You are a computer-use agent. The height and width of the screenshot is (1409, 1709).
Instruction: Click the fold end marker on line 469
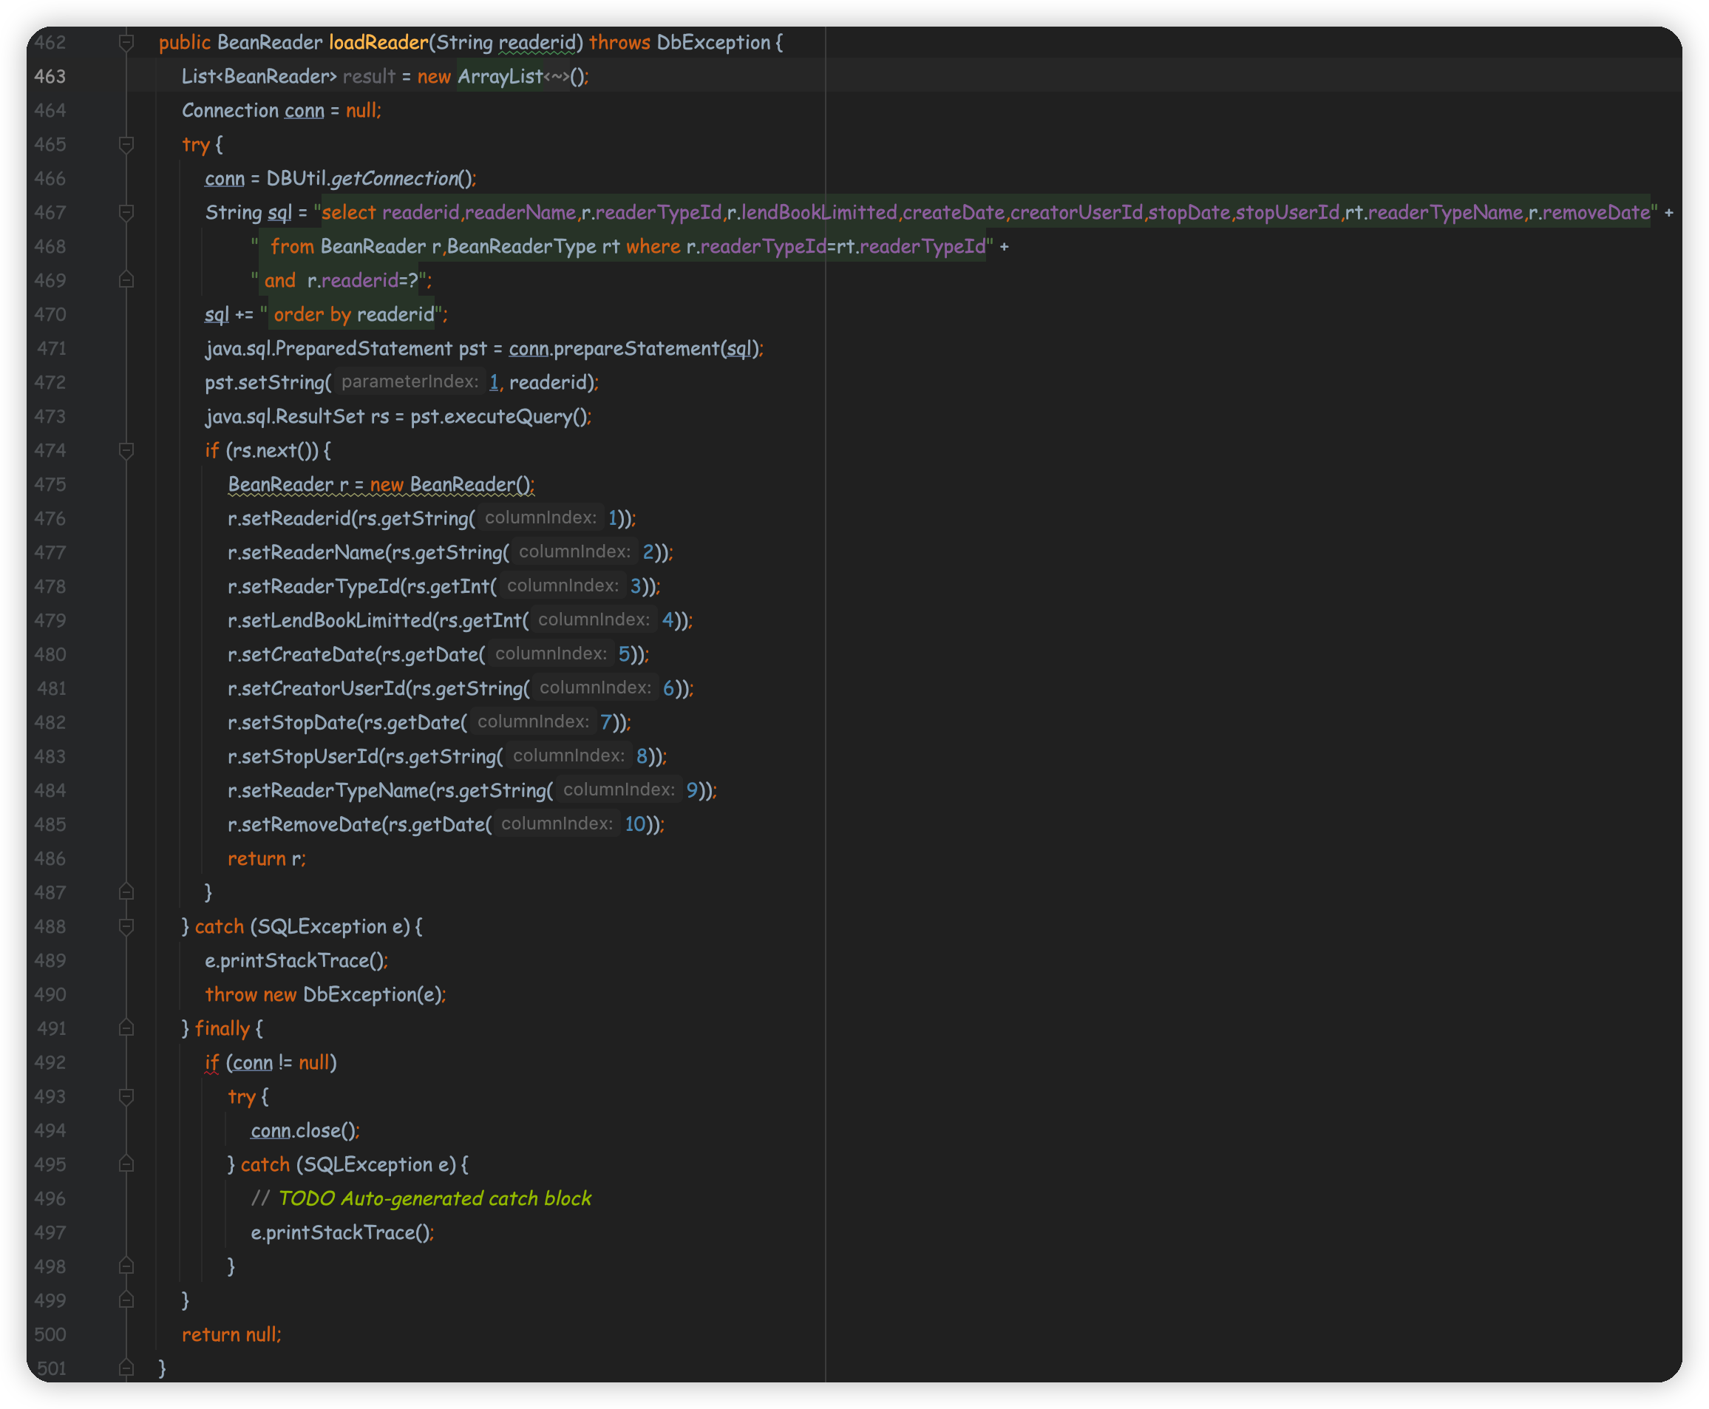coord(126,280)
